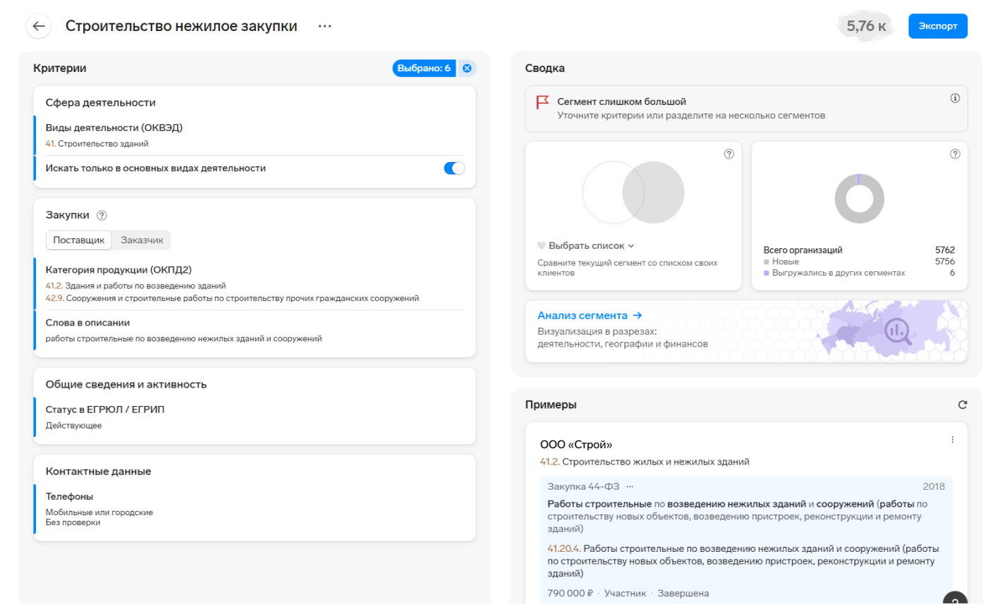1000x604 pixels.
Task: Click the Контактные данные heading
Action: click(99, 472)
